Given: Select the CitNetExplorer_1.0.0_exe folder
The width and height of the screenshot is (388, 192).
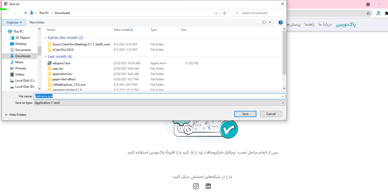Looking at the screenshot, I should click(x=69, y=85).
